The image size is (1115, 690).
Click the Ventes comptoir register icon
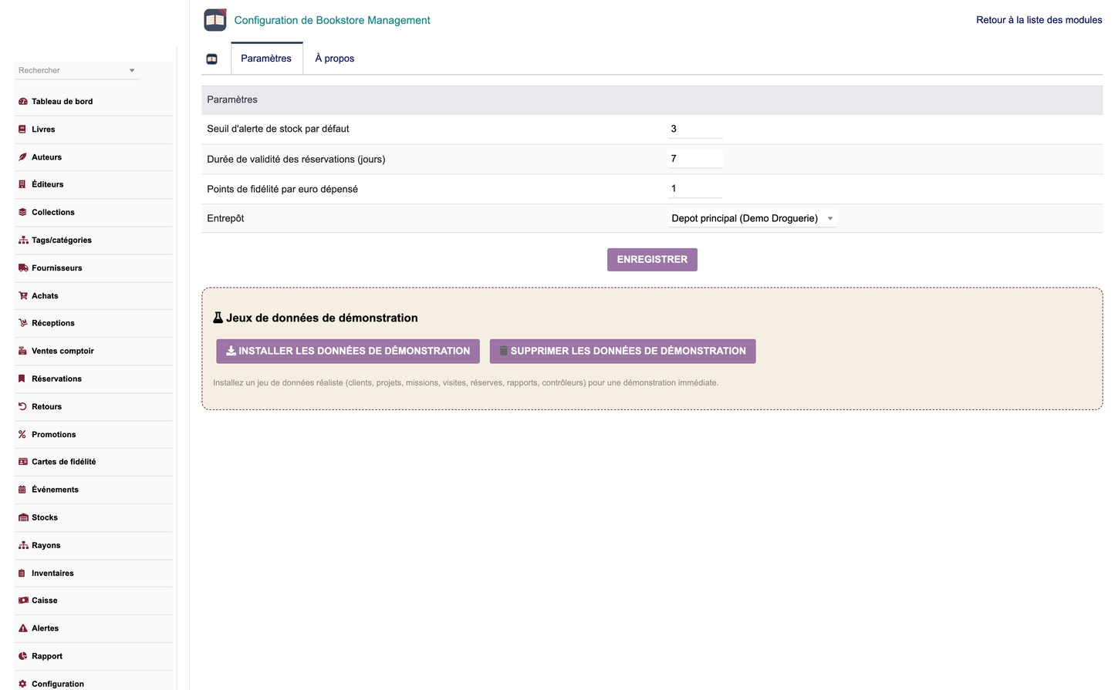click(22, 351)
